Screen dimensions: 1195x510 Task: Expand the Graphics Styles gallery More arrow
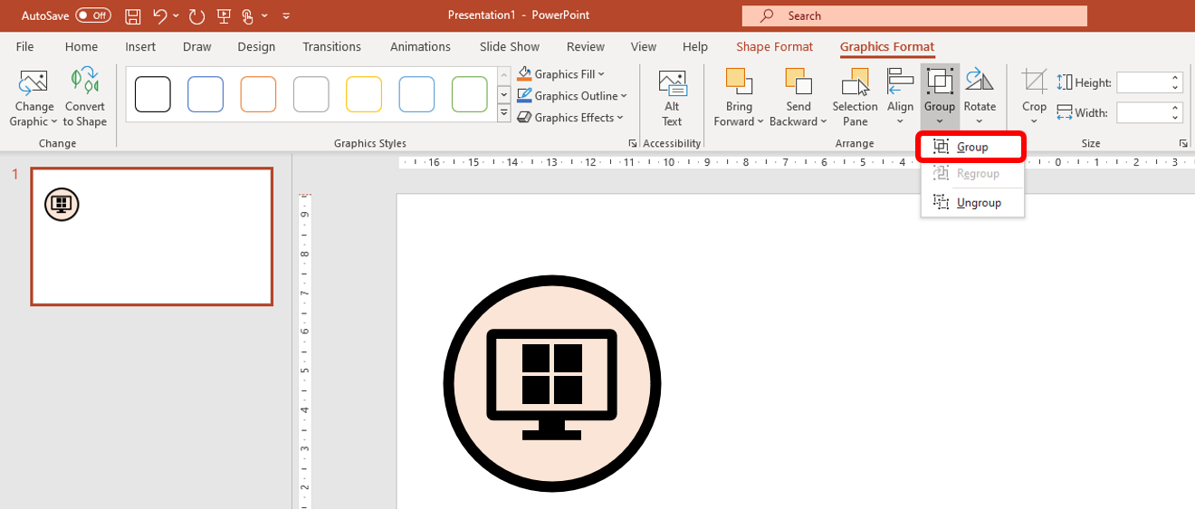coord(504,114)
